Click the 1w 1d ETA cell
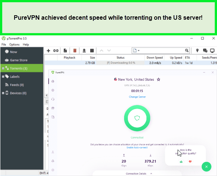This screenshot has width=217, height=176. (x=189, y=63)
